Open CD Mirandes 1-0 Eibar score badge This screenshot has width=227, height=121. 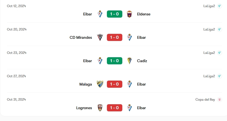pyautogui.click(x=115, y=37)
